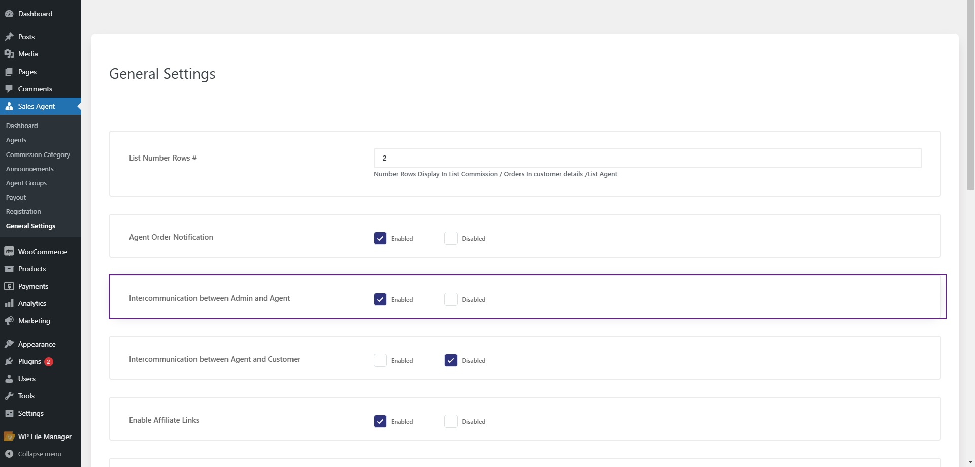The height and width of the screenshot is (467, 975).
Task: Click the Settings sliders icon
Action: [9, 413]
